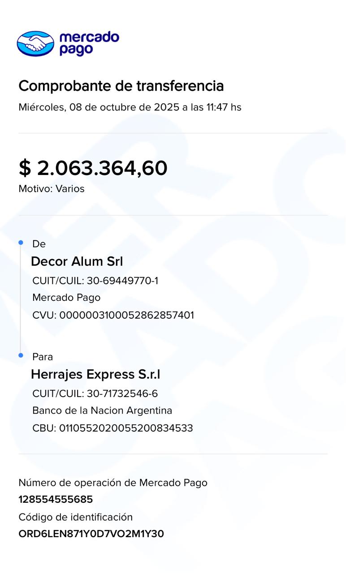
Task: Click the Número de operación label
Action: [113, 483]
